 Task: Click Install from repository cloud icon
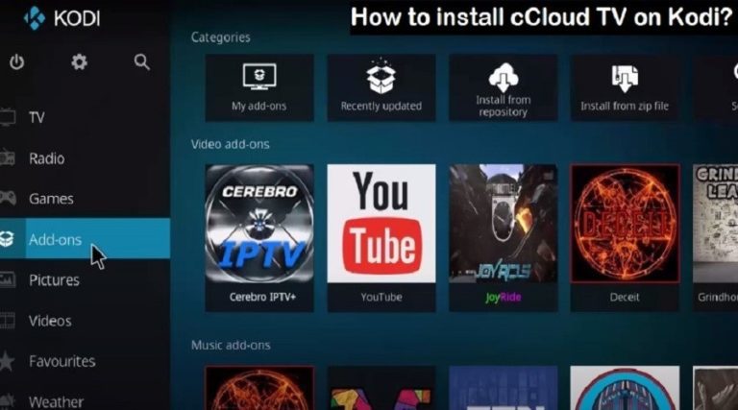click(504, 78)
